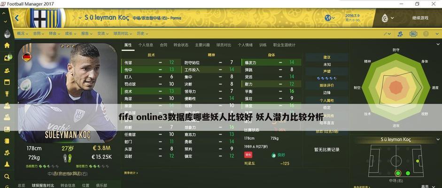This screenshot has height=188, width=442.
Task: Click the manager avatar in top bar
Action: [385, 18]
